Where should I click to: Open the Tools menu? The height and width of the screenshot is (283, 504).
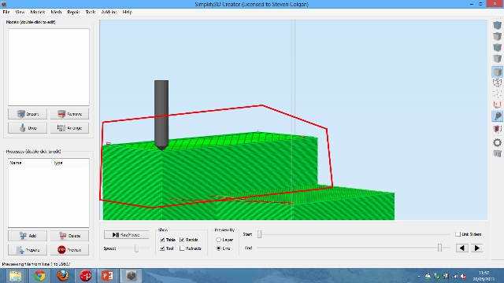(91, 12)
